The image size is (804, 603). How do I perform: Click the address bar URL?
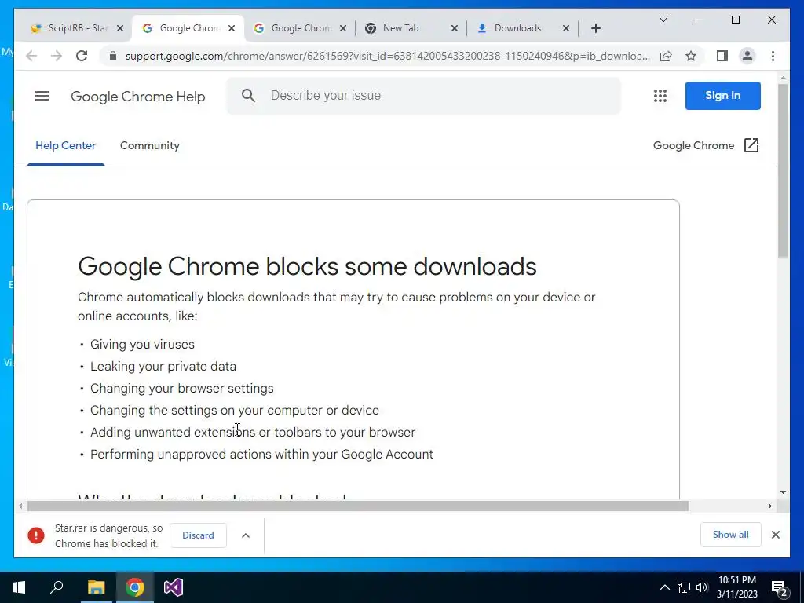click(387, 56)
